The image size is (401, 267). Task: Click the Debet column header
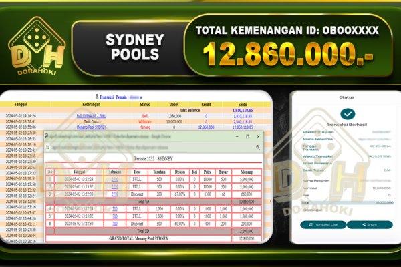tap(174, 105)
